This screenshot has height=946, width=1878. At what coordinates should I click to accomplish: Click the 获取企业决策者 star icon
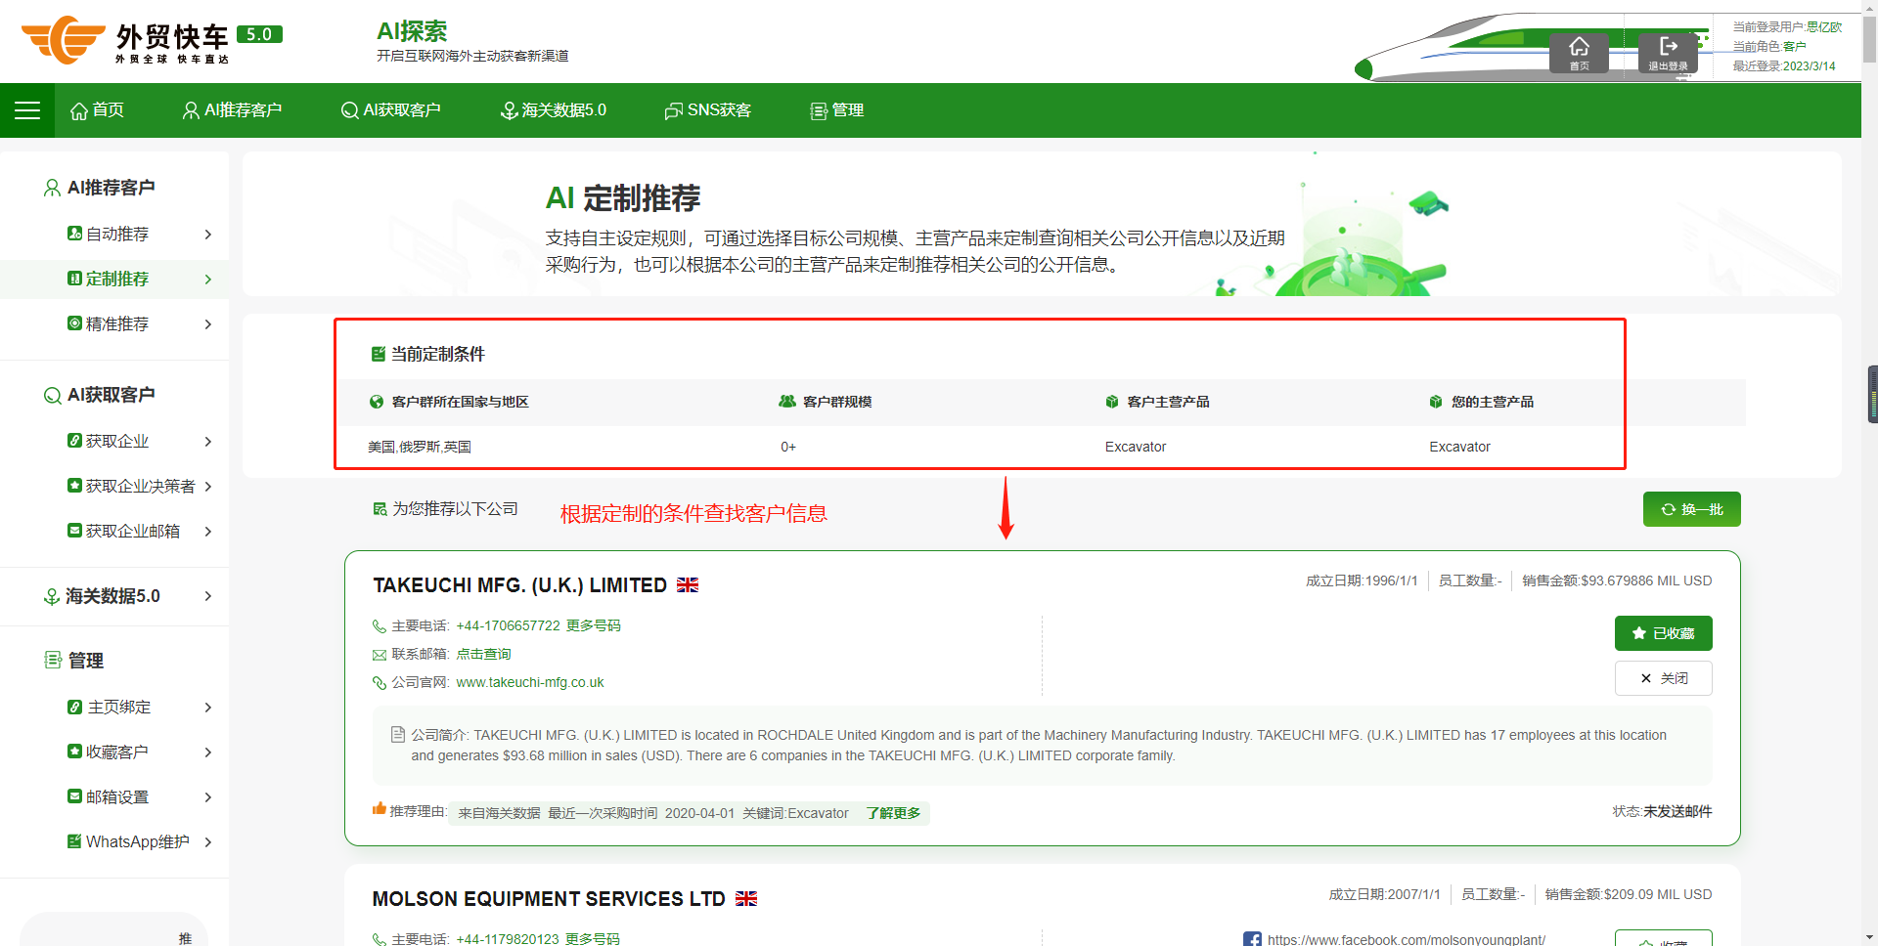74,486
